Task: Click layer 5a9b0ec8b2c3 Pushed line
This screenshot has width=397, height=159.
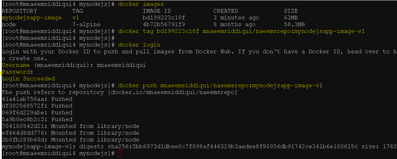Action: (37, 119)
